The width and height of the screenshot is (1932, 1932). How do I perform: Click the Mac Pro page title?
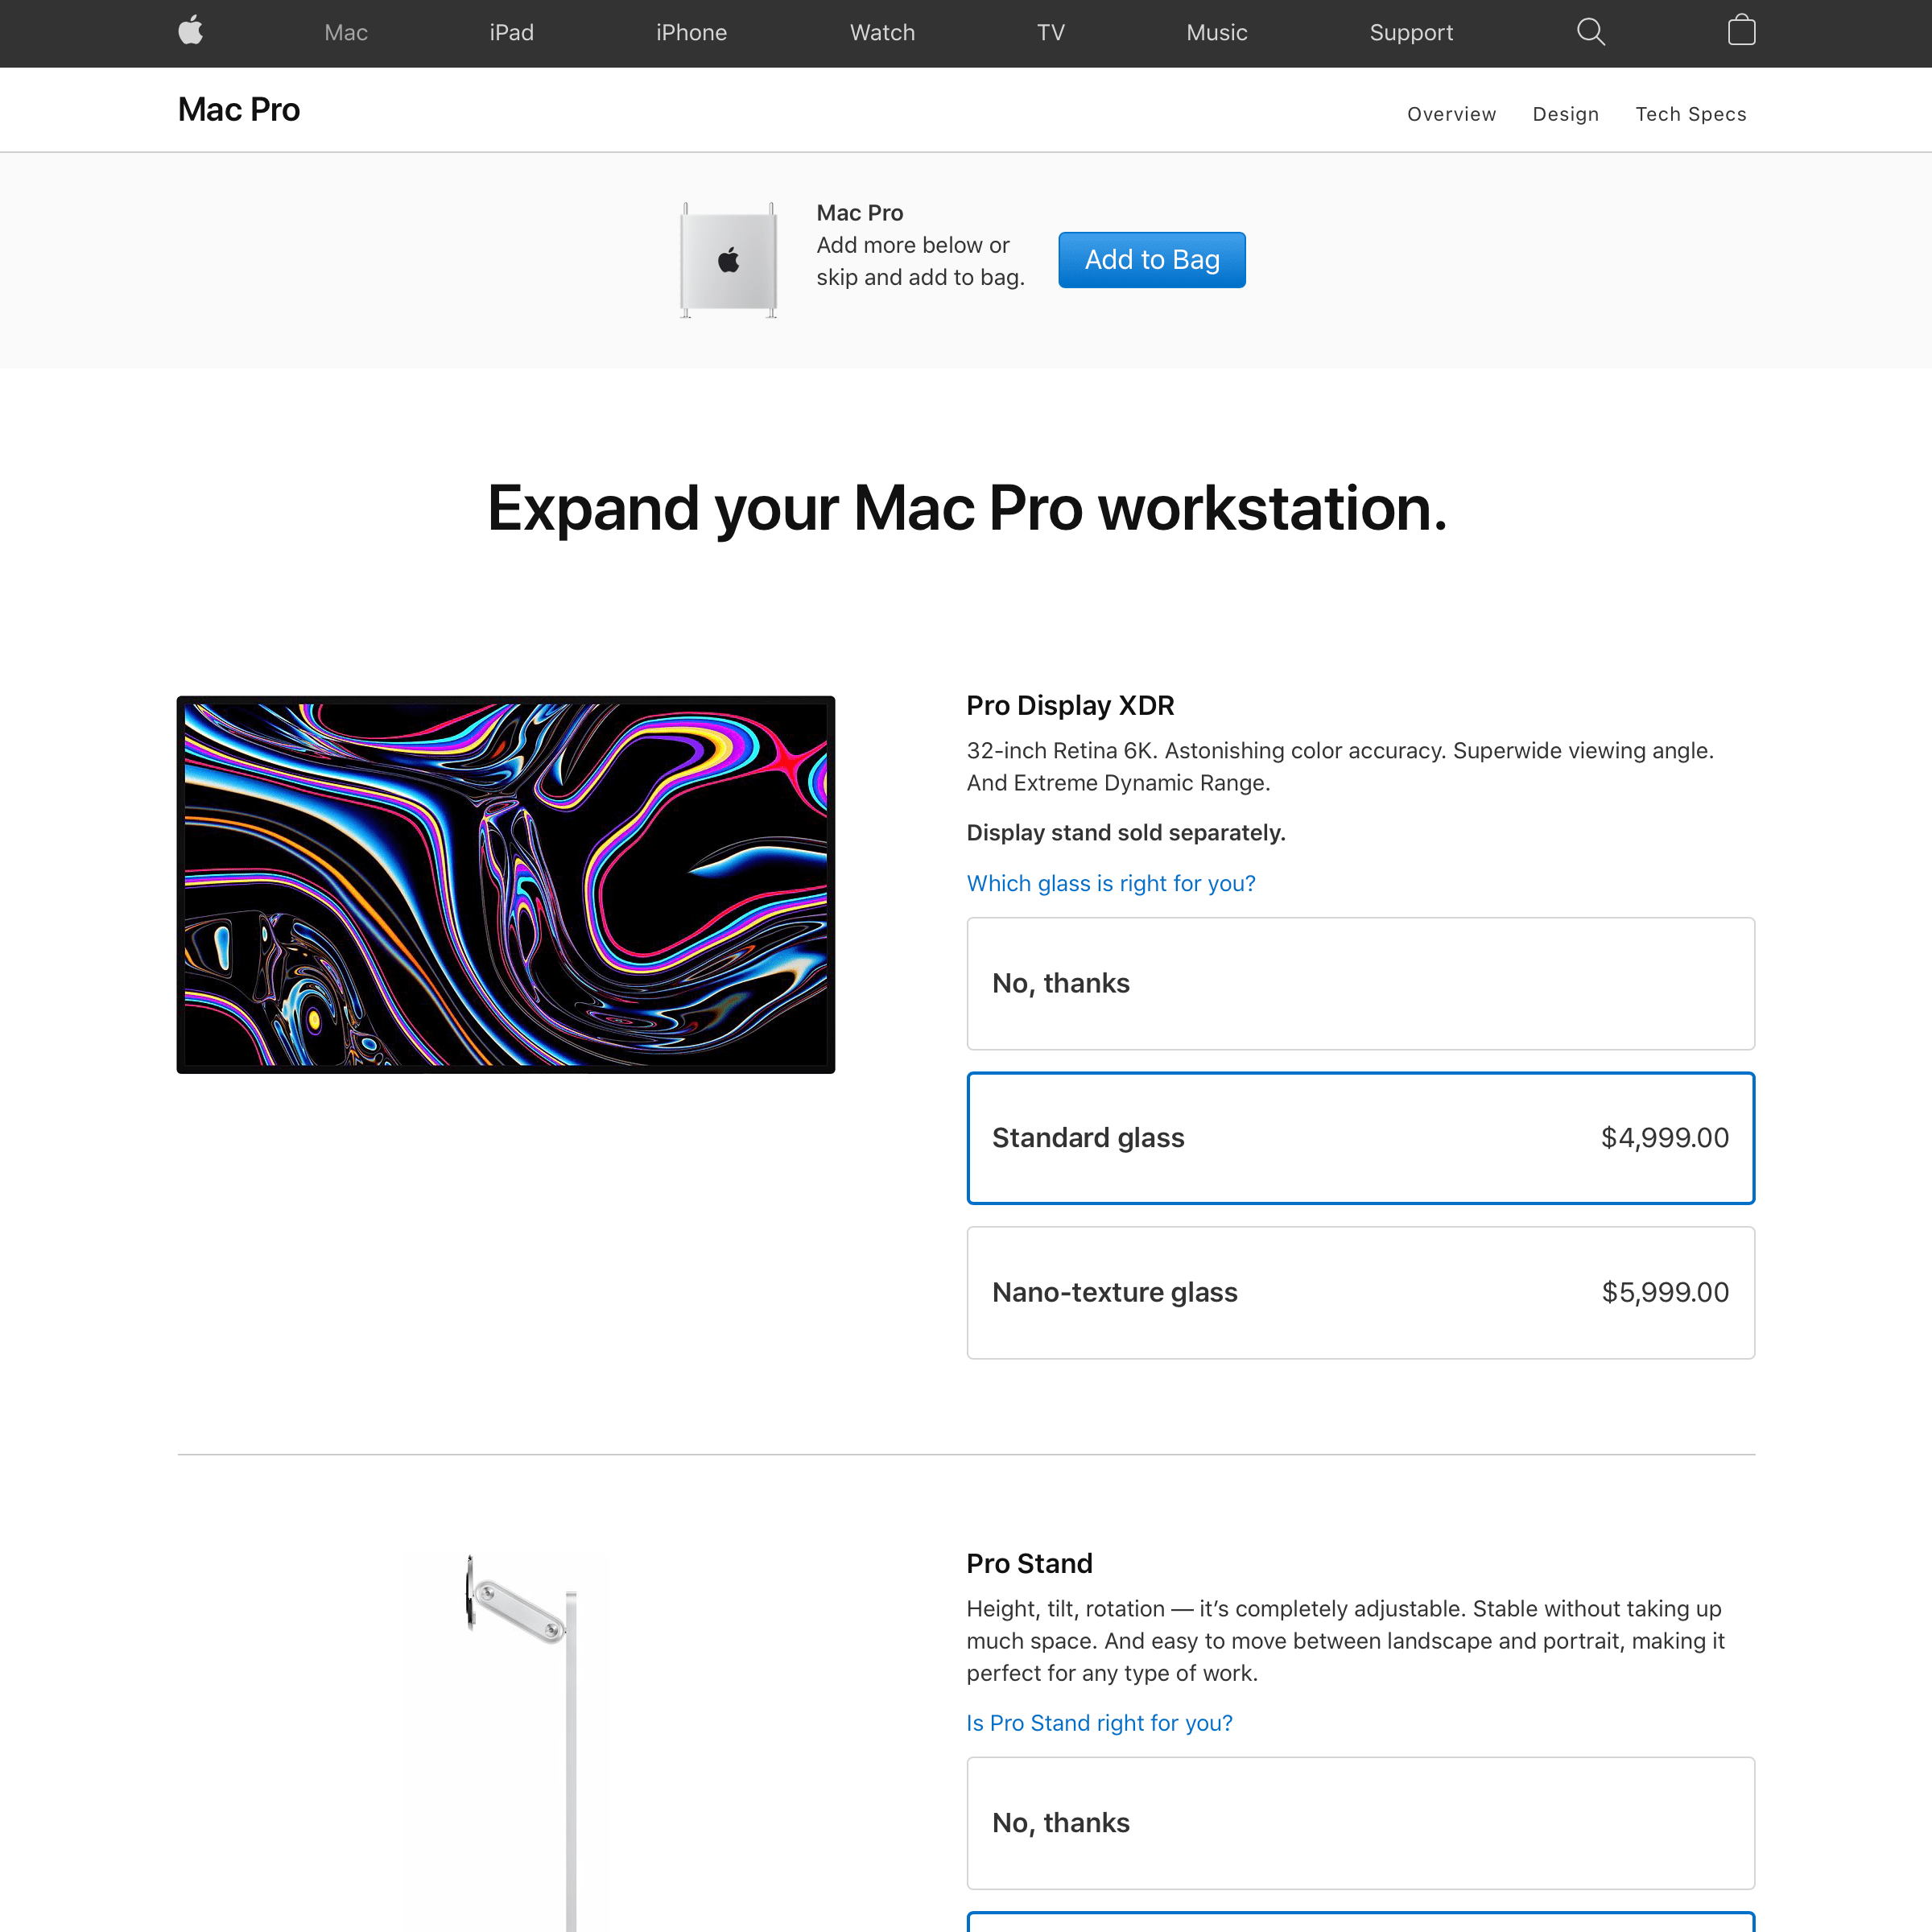[x=239, y=109]
